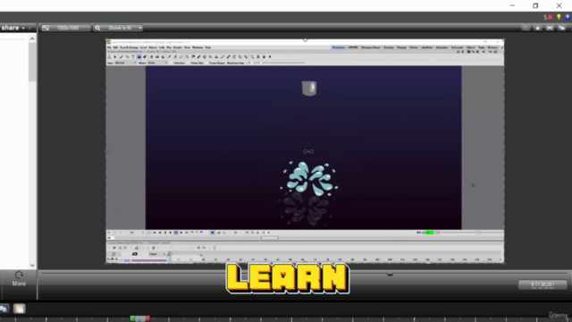The width and height of the screenshot is (572, 322).
Task: Click the blue globe icon top-right
Action: 568,17
